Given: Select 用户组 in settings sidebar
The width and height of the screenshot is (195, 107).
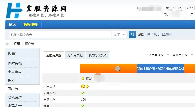Looking at the screenshot, I should [x=13, y=89].
